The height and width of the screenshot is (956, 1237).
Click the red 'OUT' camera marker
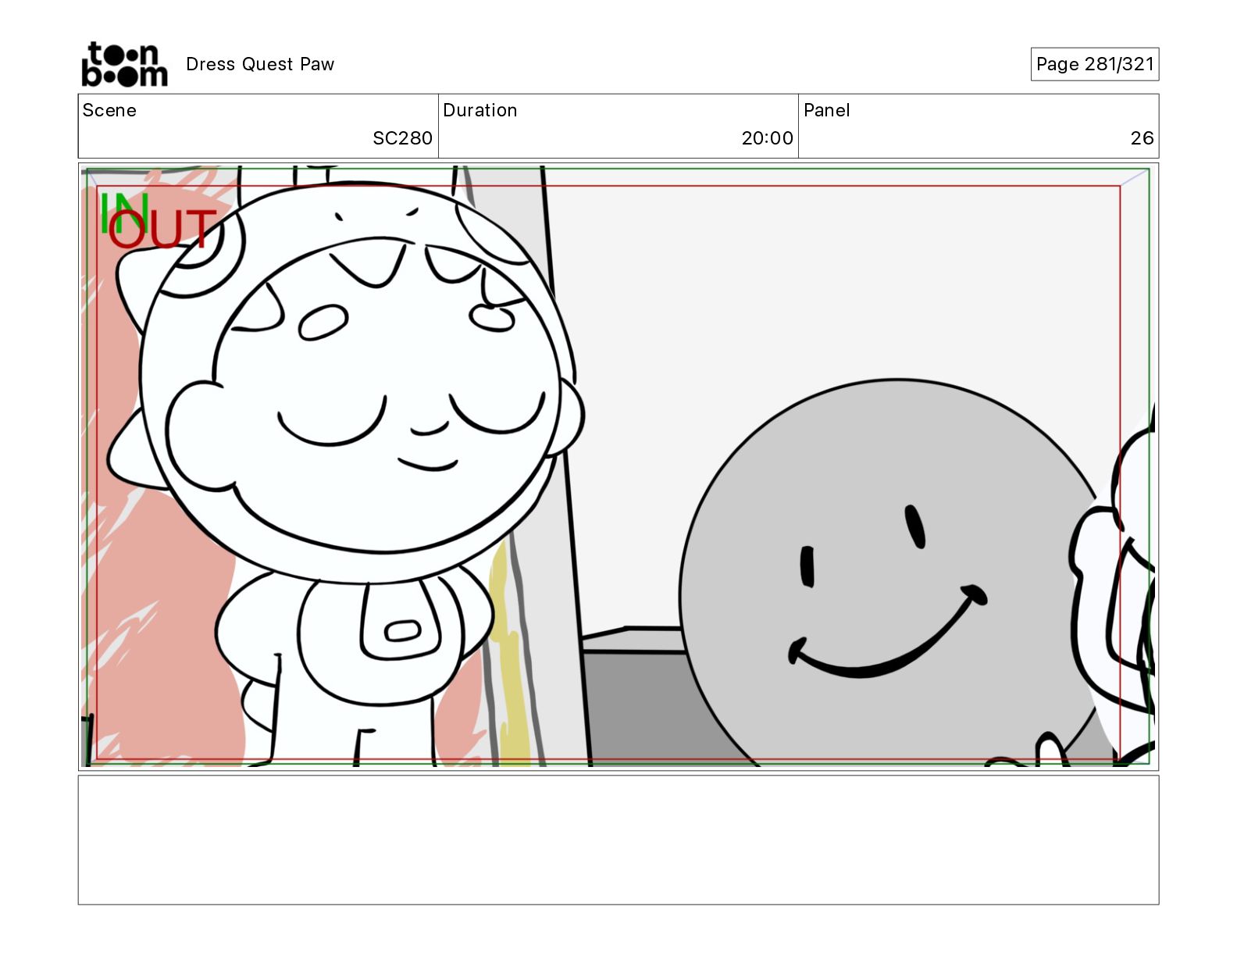pos(162,229)
